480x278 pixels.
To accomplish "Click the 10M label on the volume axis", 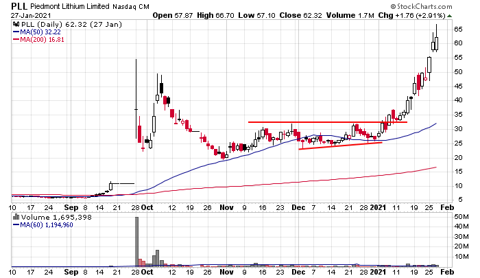I will tap(461, 257).
